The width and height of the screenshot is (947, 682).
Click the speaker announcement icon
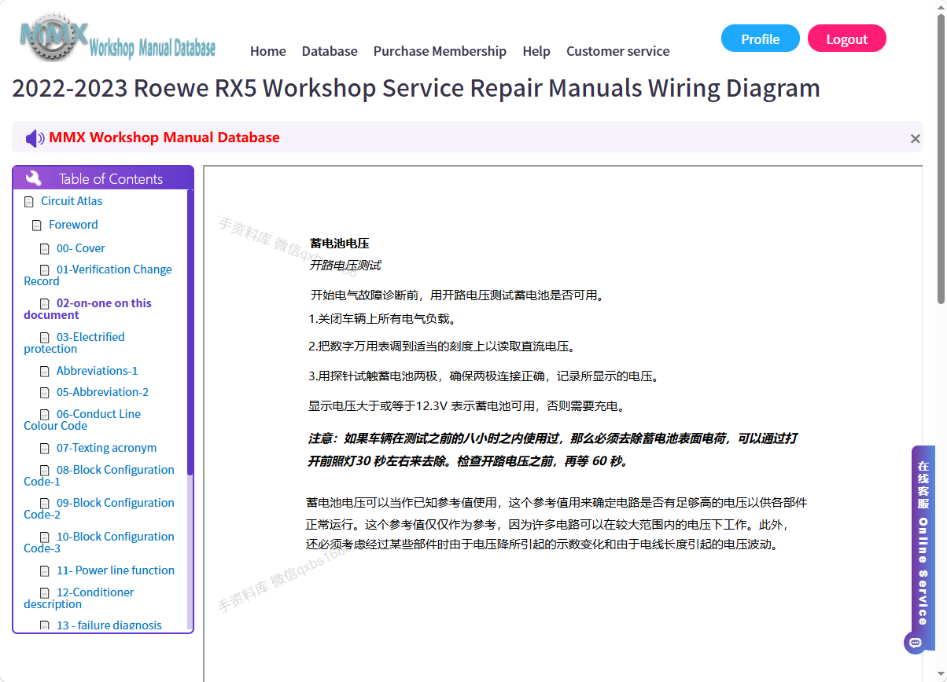click(35, 138)
